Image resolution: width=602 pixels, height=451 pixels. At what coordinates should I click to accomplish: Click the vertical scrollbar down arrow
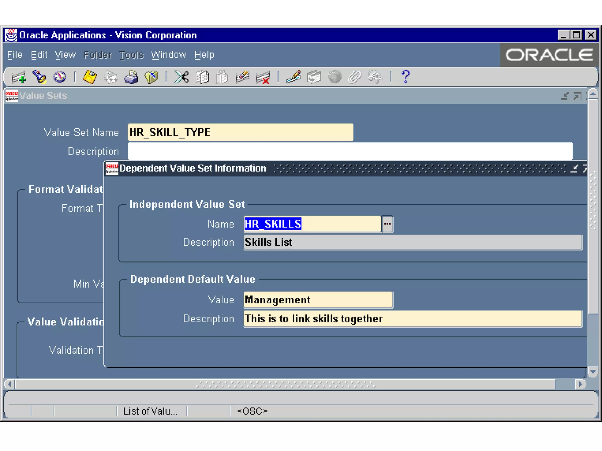[593, 372]
